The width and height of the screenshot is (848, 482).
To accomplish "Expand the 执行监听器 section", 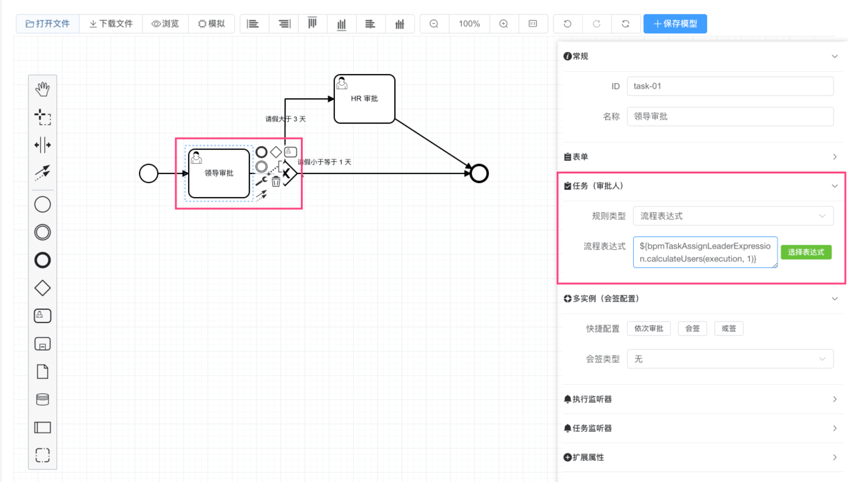I will [701, 399].
